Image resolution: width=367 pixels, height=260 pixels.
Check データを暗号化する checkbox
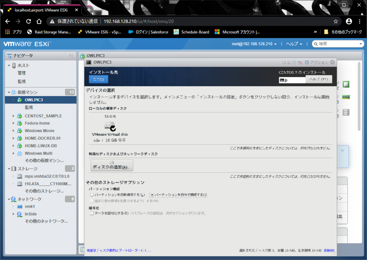pos(92,213)
